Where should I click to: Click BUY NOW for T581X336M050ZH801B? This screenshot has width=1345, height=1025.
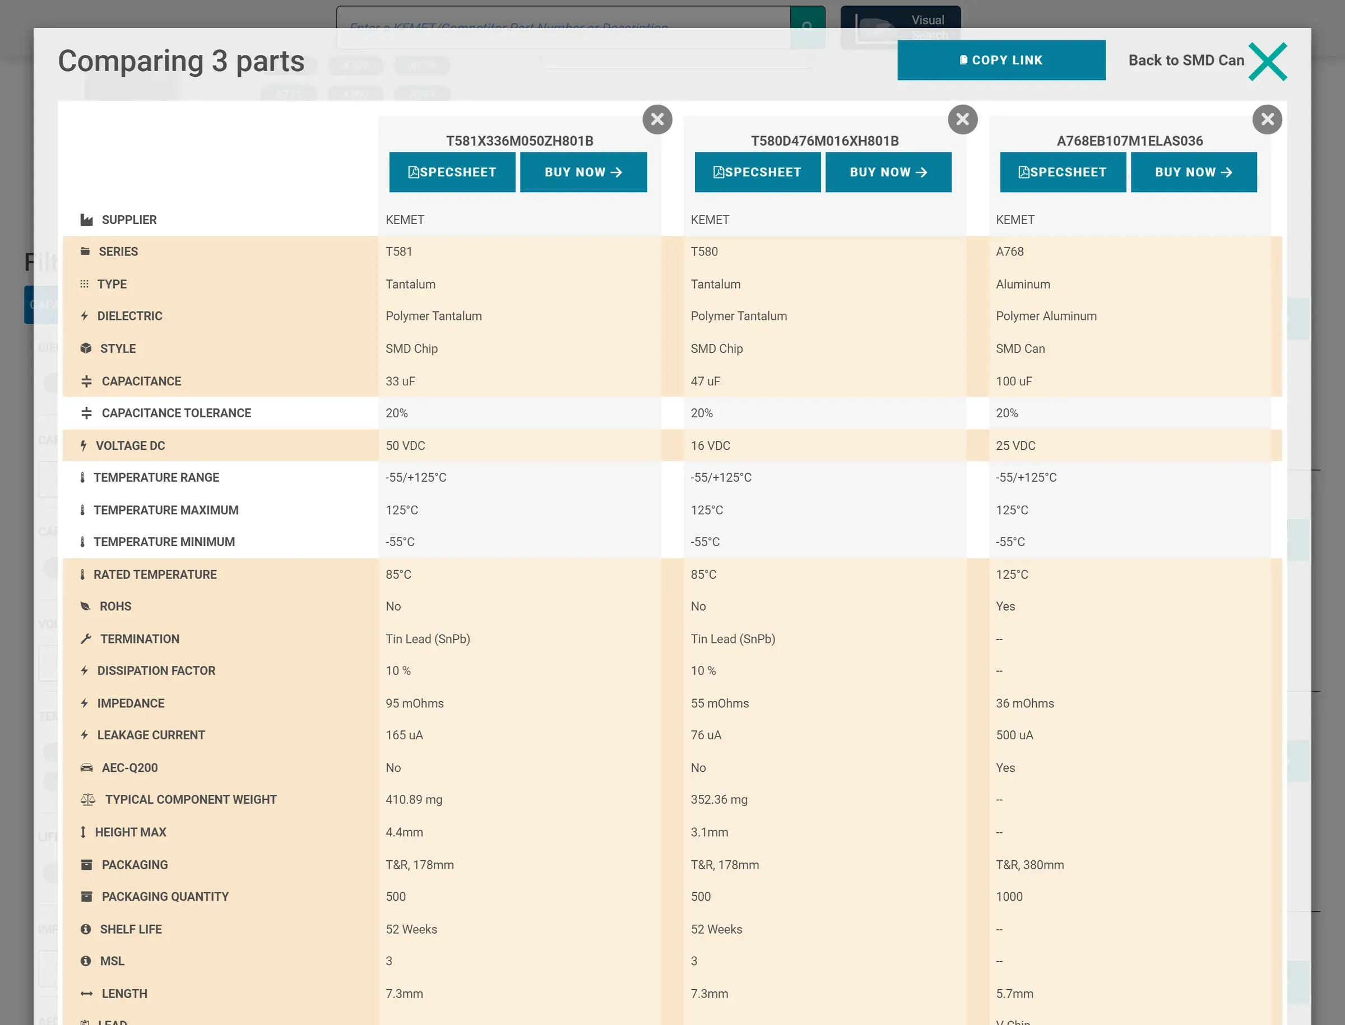coord(583,172)
